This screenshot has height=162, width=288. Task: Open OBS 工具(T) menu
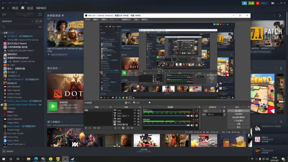point(136,20)
